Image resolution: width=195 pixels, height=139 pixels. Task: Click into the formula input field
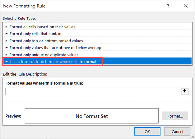93,92
